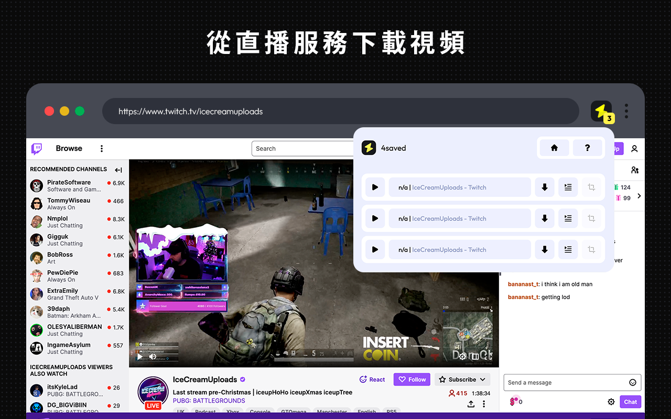The width and height of the screenshot is (671, 419).
Task: Open the chat community users icon
Action: pyautogui.click(x=635, y=170)
